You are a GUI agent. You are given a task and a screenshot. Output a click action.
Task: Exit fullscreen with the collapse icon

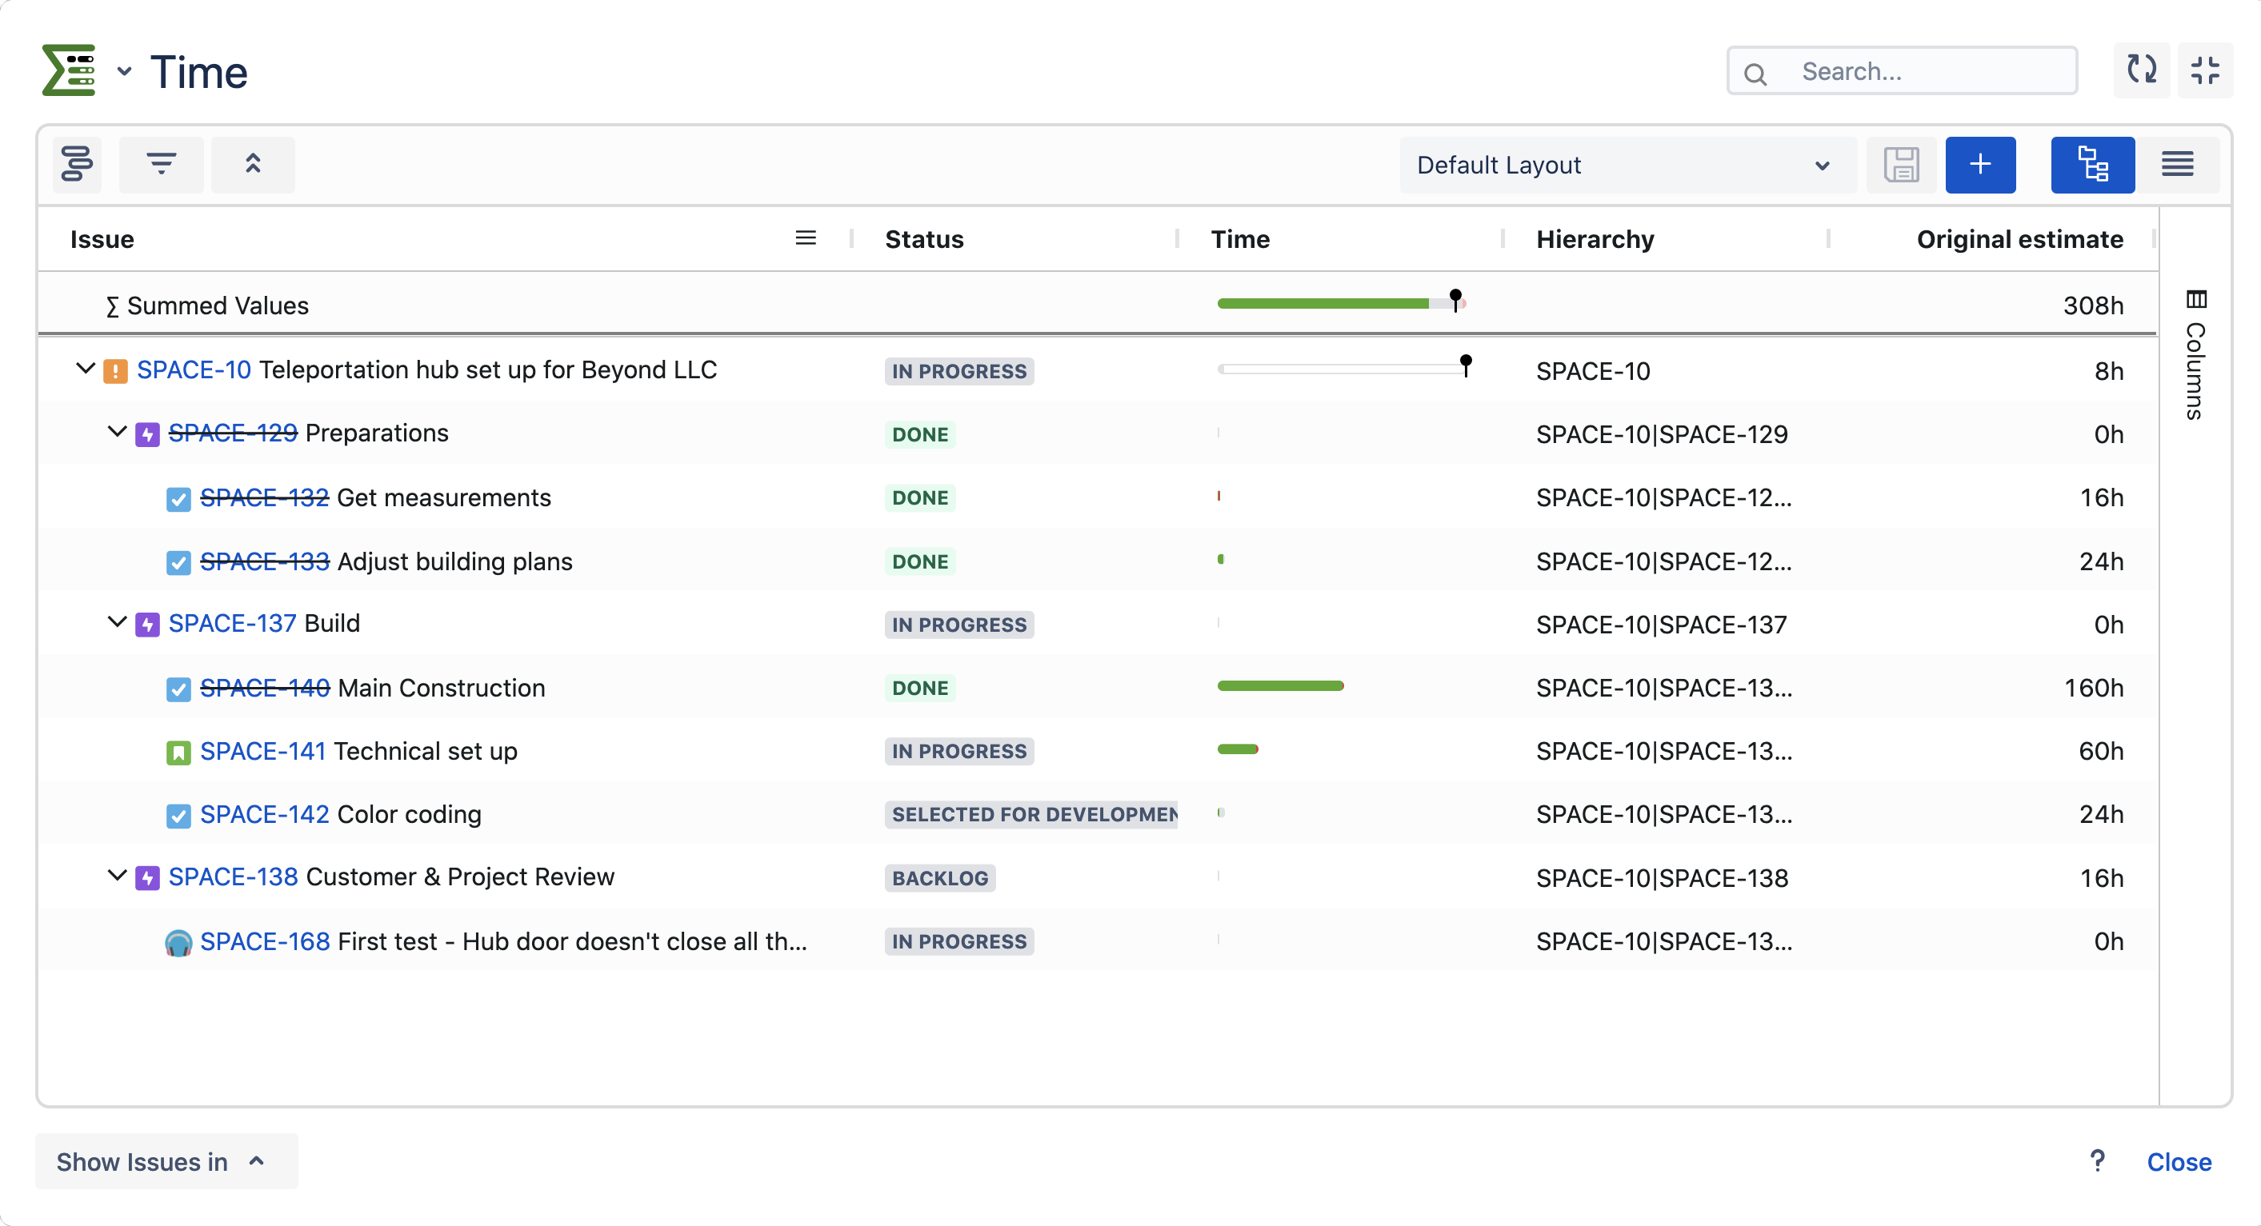2204,70
